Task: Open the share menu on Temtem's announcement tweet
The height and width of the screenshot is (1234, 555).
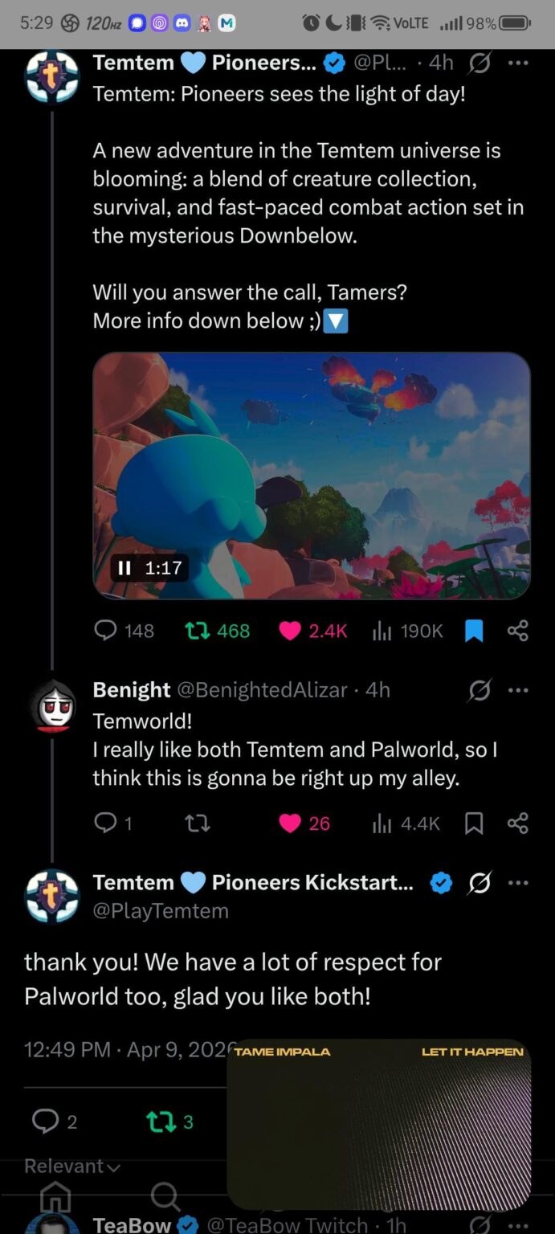Action: [x=518, y=631]
